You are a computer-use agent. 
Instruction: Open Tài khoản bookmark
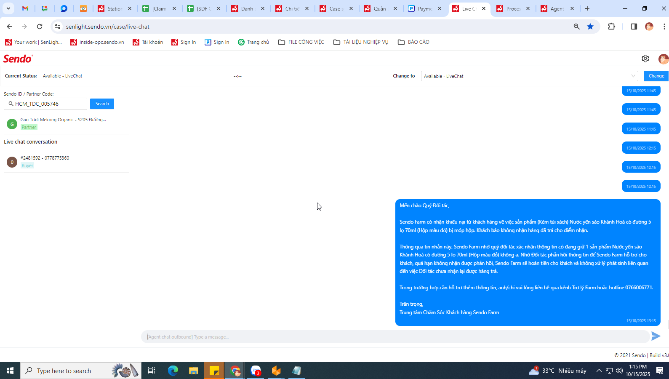148,42
